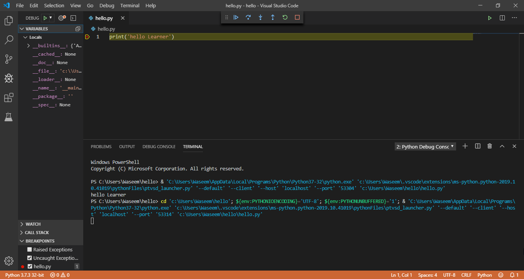The height and width of the screenshot is (279, 524).
Task: Toggle the Raised Exceptions checkbox
Action: point(30,249)
